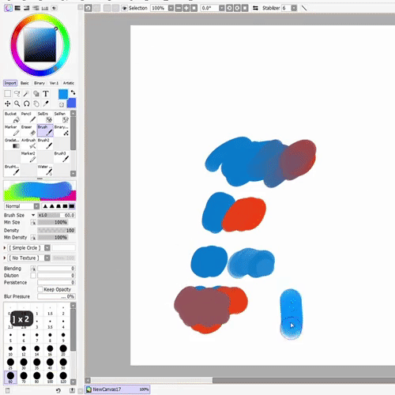
Task: Select brush size preset 120
Action: (63, 378)
